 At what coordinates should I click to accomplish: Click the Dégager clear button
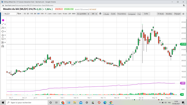coord(177,14)
